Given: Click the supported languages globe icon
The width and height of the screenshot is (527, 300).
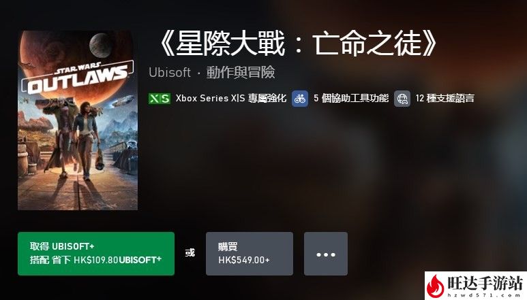Looking at the screenshot, I should tap(402, 99).
